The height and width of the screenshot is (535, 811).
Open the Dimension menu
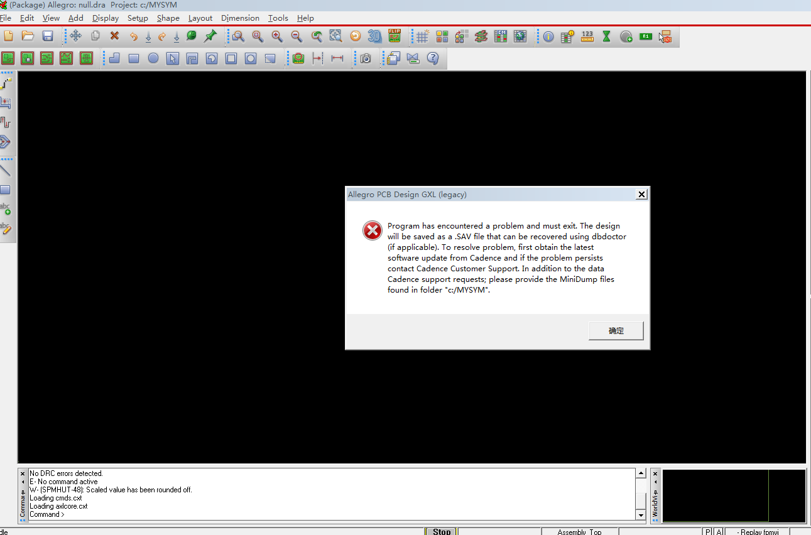(240, 18)
